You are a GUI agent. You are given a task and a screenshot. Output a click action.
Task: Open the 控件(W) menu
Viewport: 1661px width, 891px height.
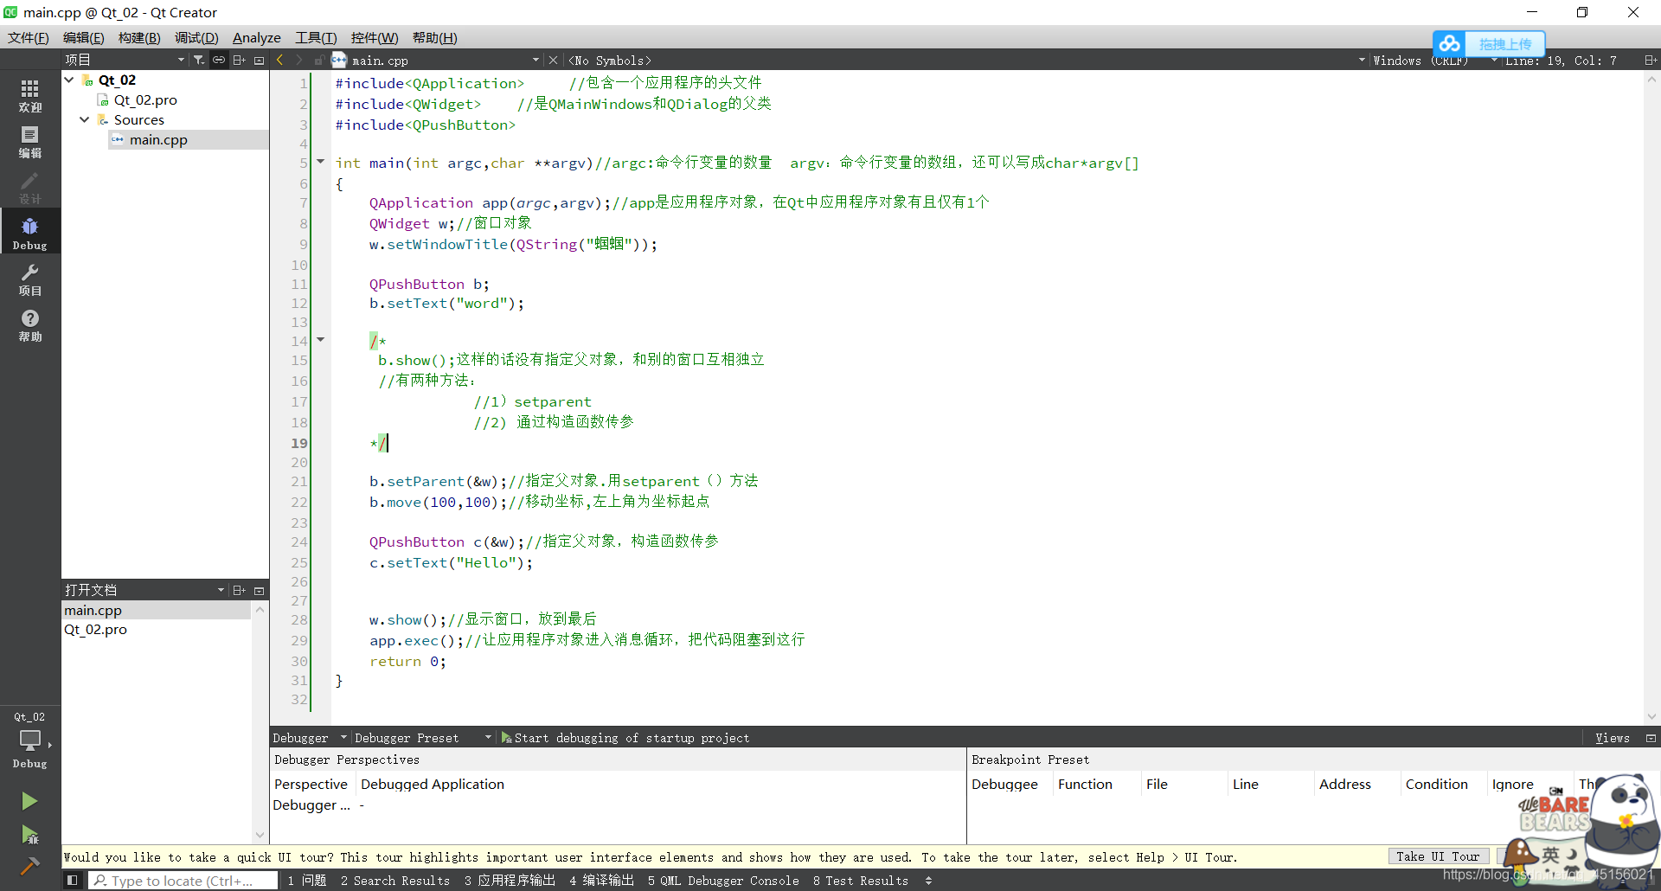[375, 37]
